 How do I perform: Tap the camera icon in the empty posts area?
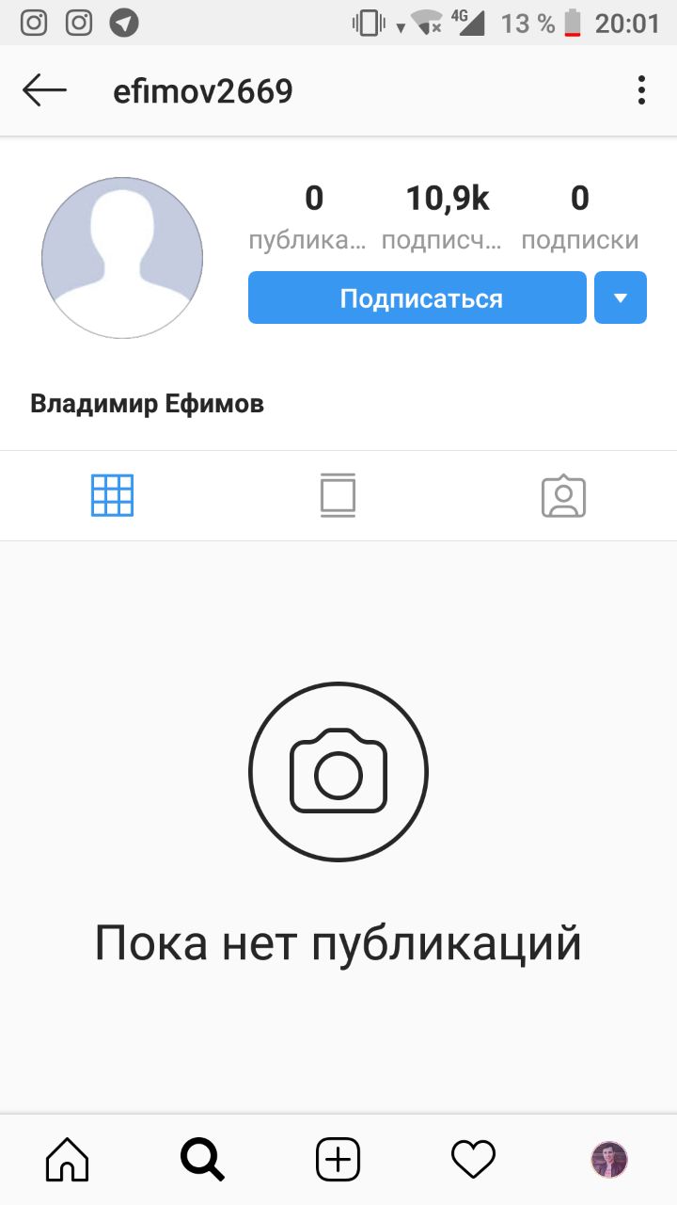click(x=338, y=772)
